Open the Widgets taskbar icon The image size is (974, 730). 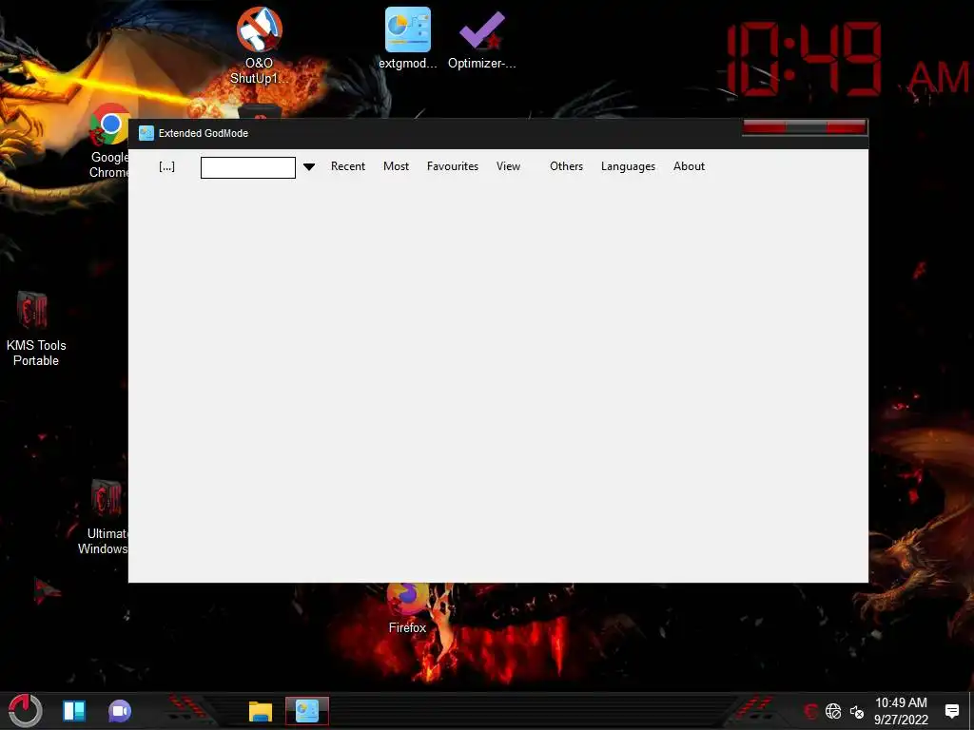[x=74, y=711]
